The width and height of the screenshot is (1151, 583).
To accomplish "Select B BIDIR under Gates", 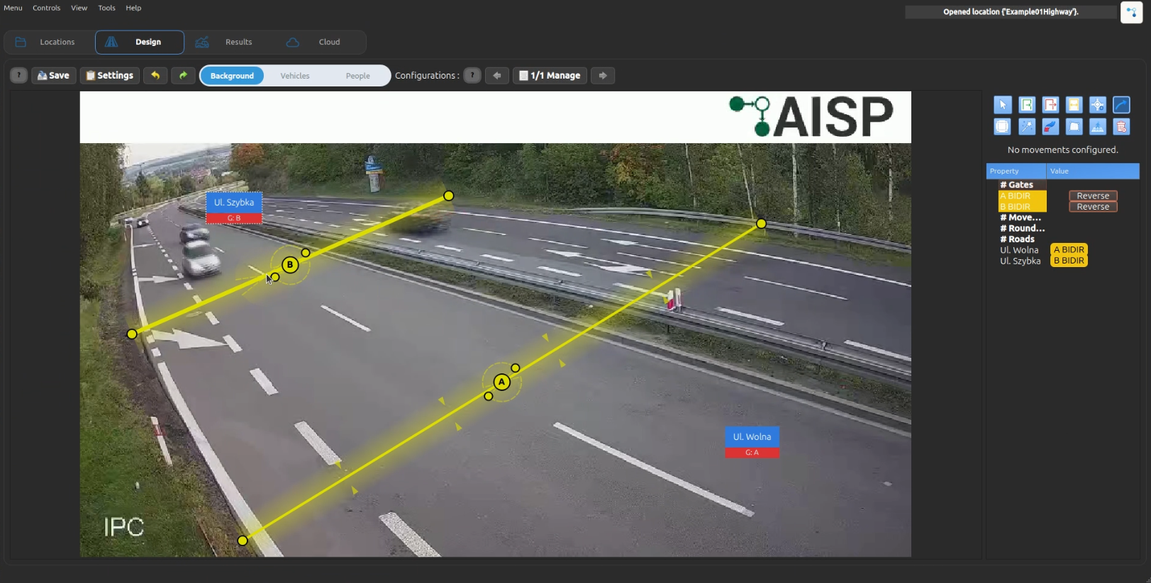I will coord(1022,207).
